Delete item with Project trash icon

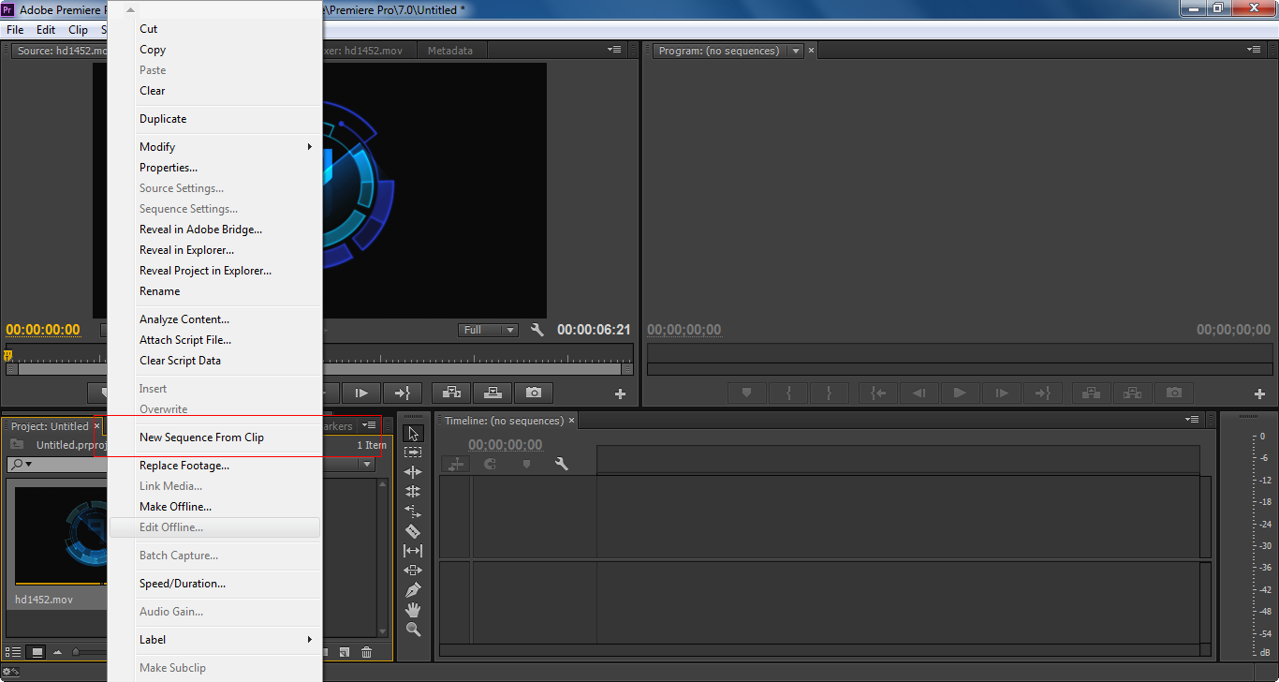pos(367,652)
